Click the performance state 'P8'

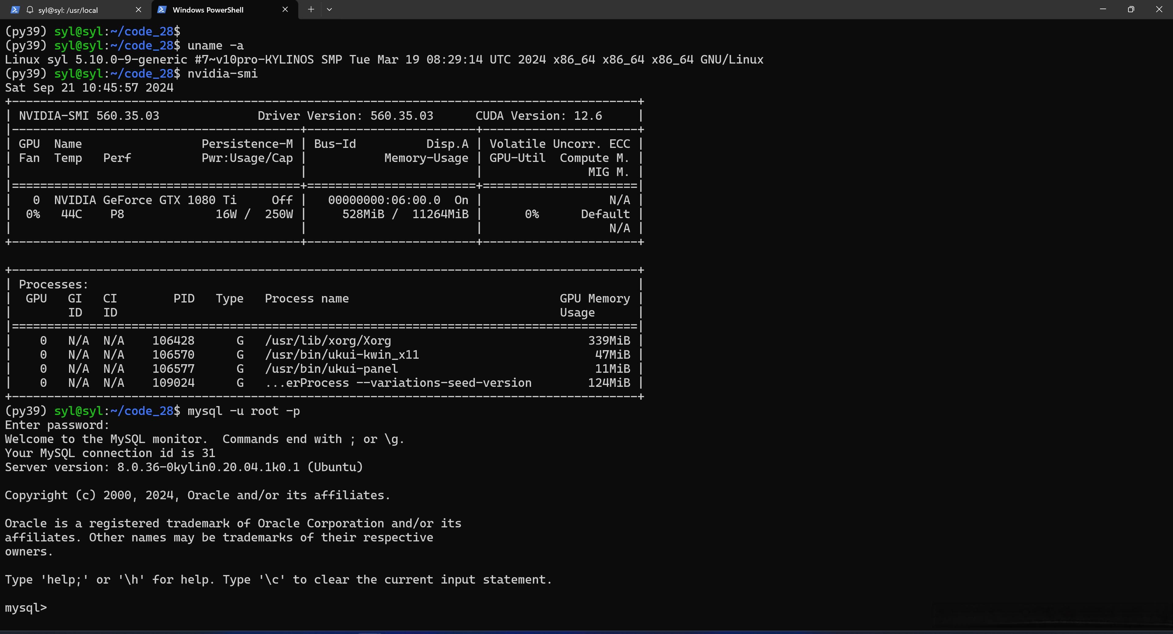coord(117,214)
